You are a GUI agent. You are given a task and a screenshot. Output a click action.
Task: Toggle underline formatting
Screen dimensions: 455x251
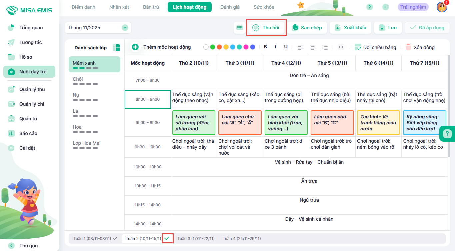[286, 47]
